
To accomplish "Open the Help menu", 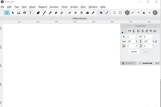I will click(103, 7).
